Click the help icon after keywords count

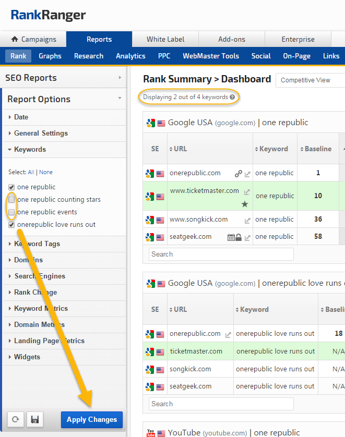coord(232,97)
